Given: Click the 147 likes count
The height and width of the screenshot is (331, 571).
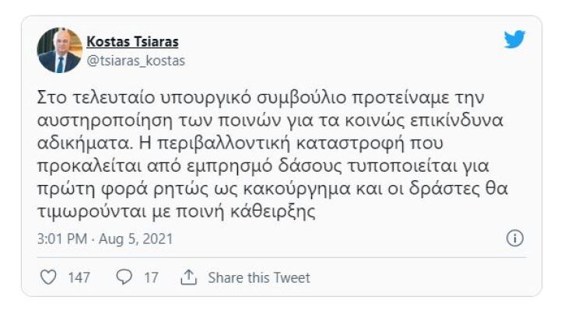Looking at the screenshot, I should (79, 277).
